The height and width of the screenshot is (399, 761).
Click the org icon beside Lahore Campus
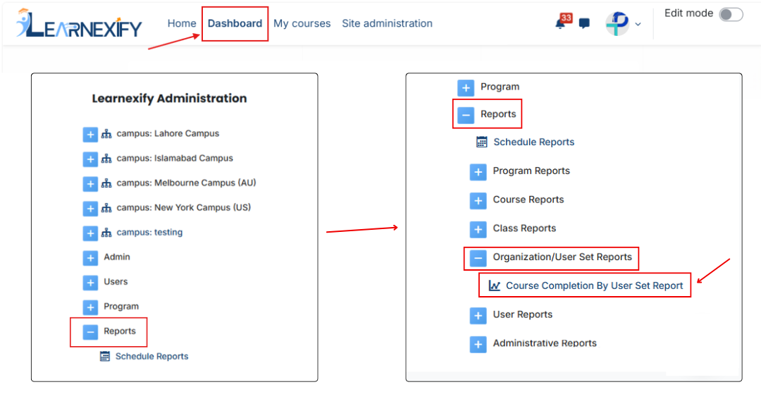click(x=106, y=134)
